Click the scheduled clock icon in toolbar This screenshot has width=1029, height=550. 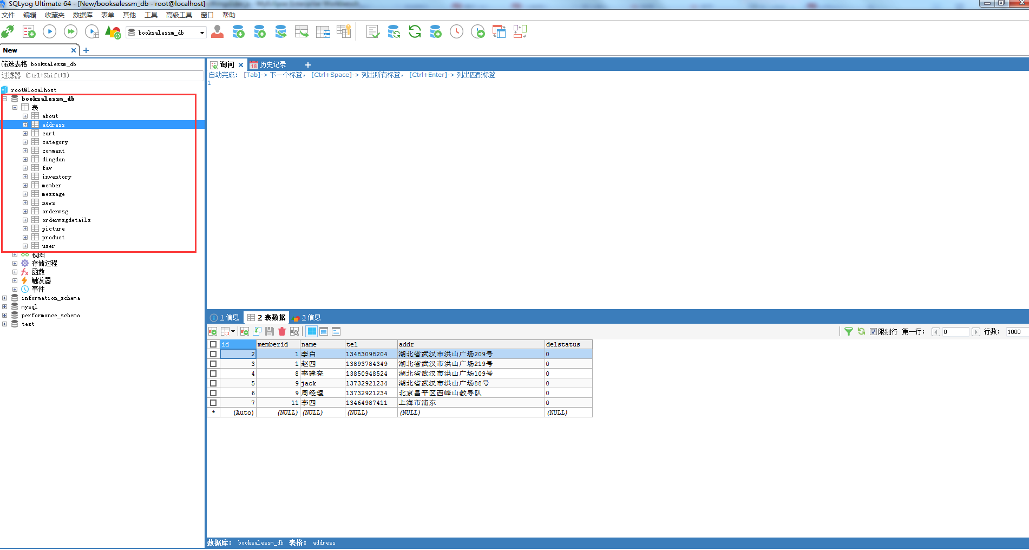pyautogui.click(x=457, y=32)
